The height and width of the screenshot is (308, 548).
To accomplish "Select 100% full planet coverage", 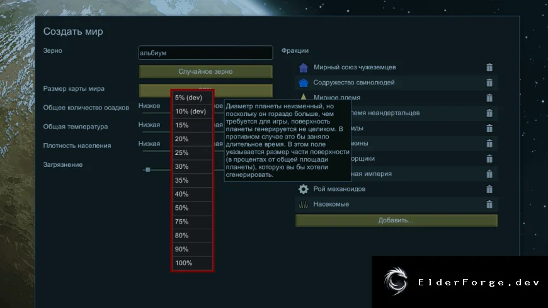I will tap(192, 263).
